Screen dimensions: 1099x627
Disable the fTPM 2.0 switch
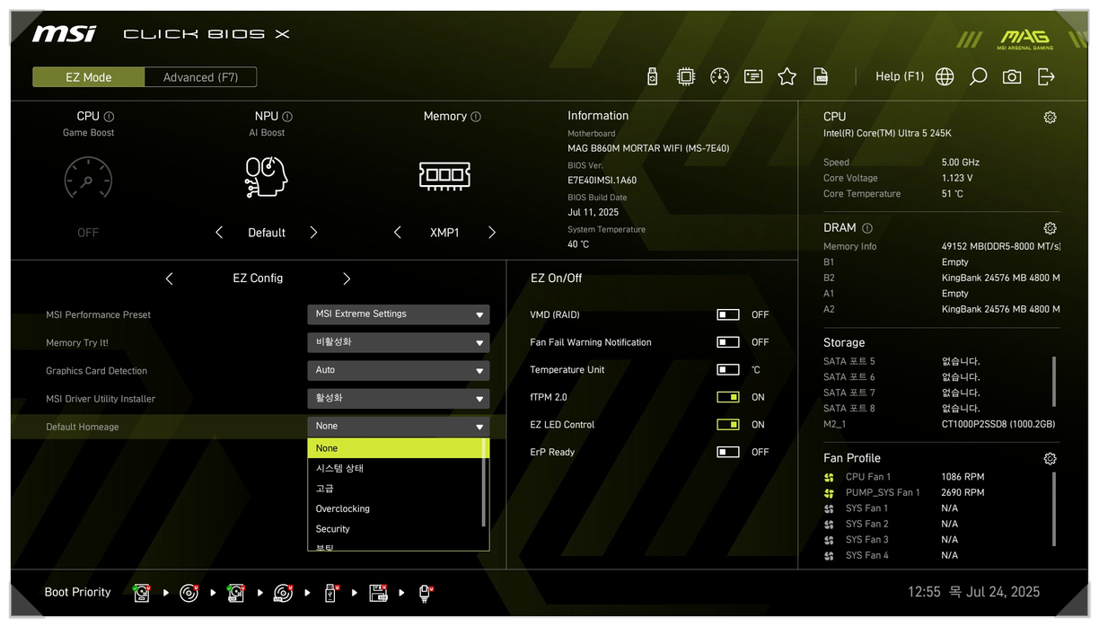pos(728,397)
